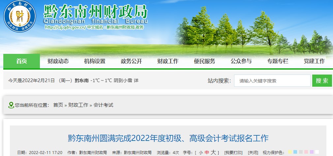Choose the light blue eye-protection color swatch
Image resolution: width=333 pixels, height=156 pixels.
(295, 152)
